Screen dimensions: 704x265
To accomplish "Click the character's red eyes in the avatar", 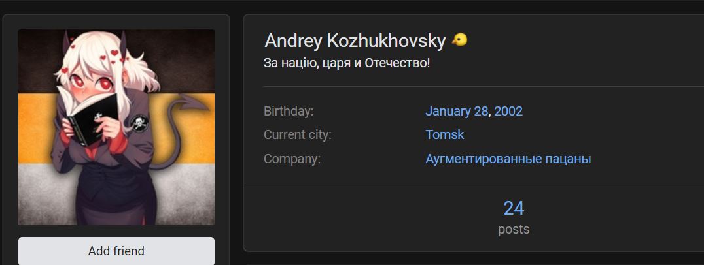I will [91, 83].
